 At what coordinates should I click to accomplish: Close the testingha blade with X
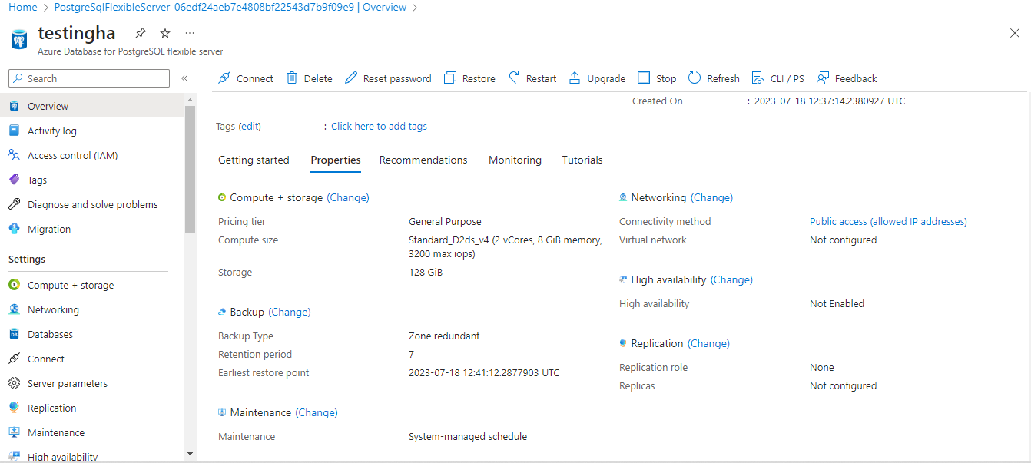[x=1014, y=33]
